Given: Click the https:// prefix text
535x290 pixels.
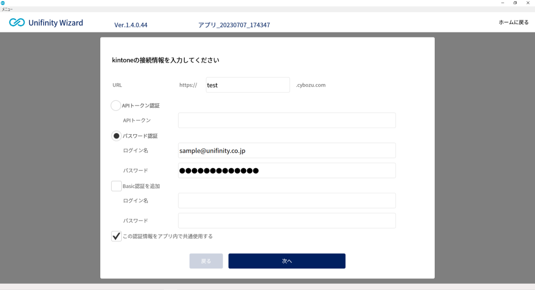Looking at the screenshot, I should click(188, 85).
